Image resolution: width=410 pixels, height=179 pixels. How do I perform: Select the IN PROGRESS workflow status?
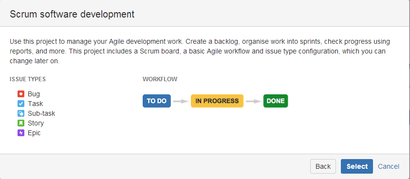[x=217, y=101]
